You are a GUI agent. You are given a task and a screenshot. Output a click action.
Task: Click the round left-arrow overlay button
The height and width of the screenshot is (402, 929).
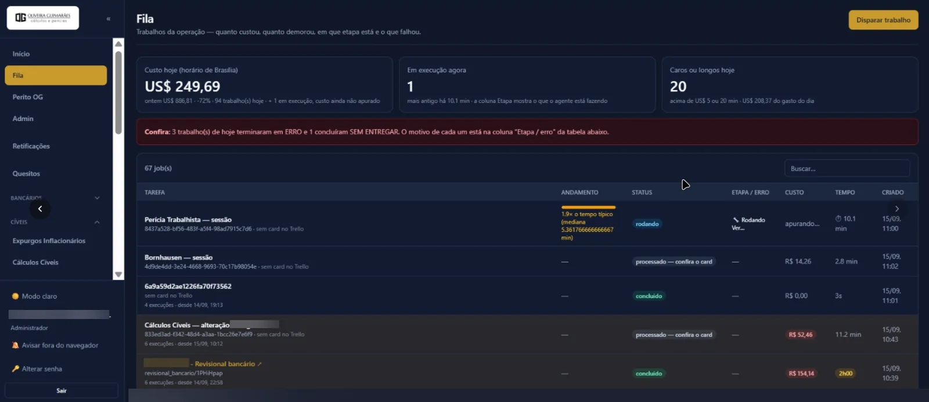[x=40, y=209]
